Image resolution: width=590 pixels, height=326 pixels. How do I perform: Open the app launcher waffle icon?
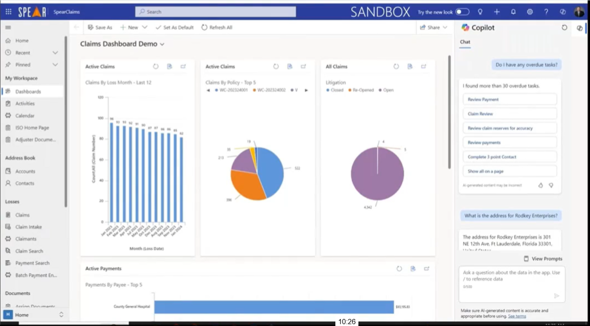8,12
